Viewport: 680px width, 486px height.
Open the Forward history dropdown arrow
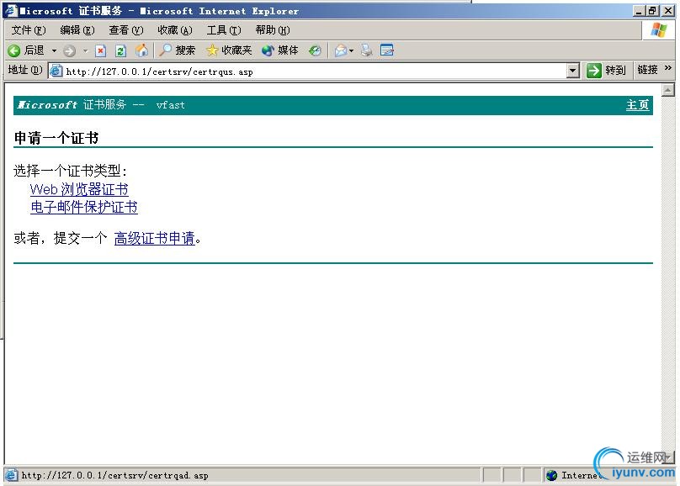[86, 50]
